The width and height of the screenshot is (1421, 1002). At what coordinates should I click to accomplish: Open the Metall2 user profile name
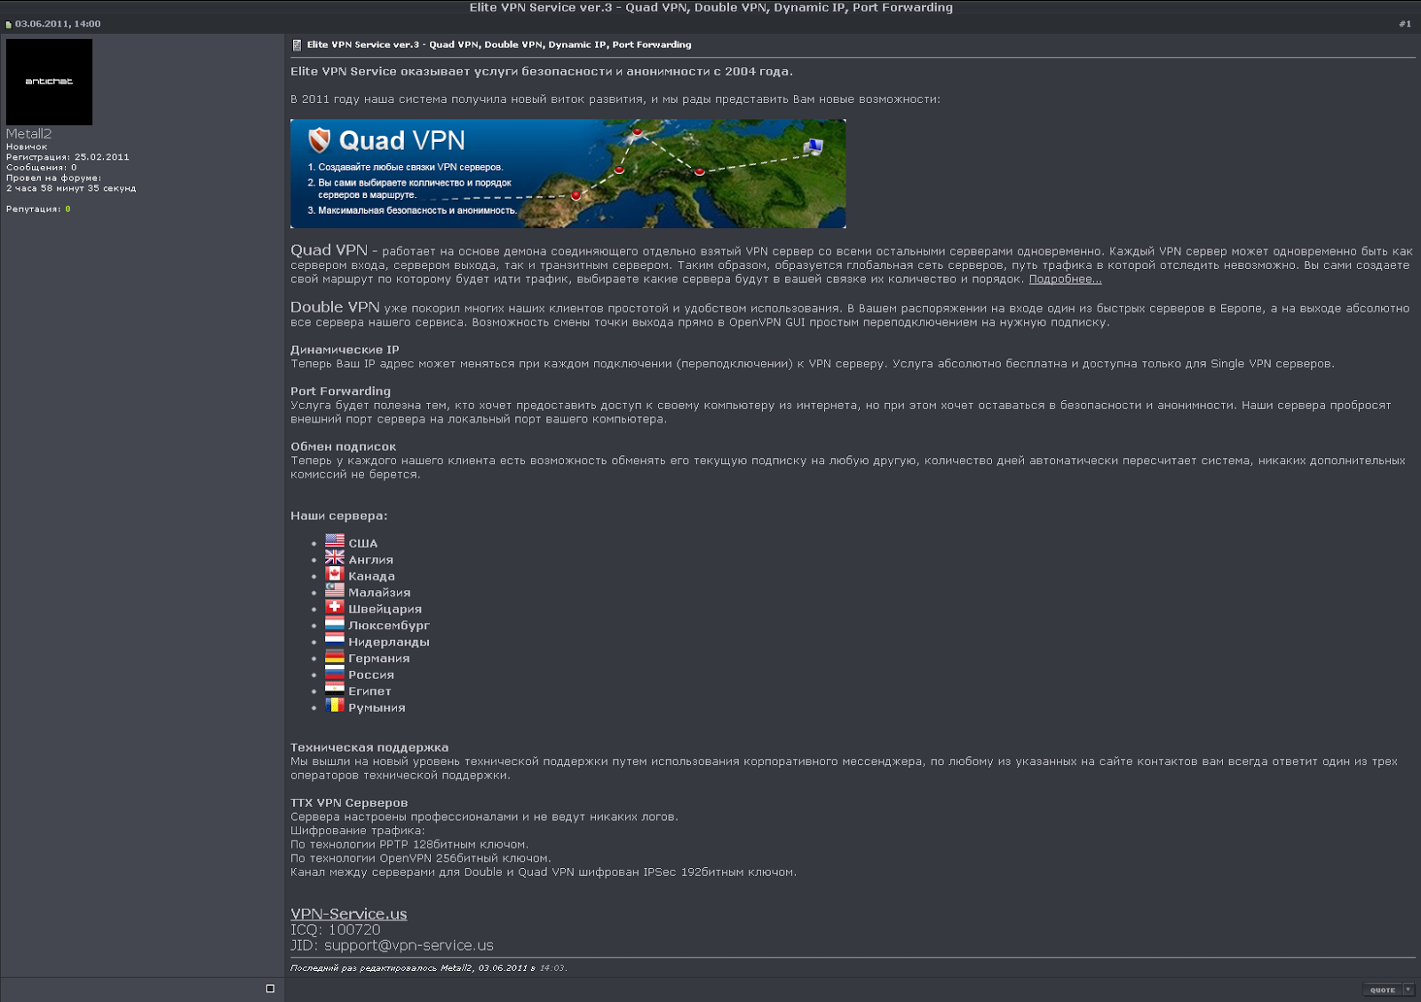(28, 133)
